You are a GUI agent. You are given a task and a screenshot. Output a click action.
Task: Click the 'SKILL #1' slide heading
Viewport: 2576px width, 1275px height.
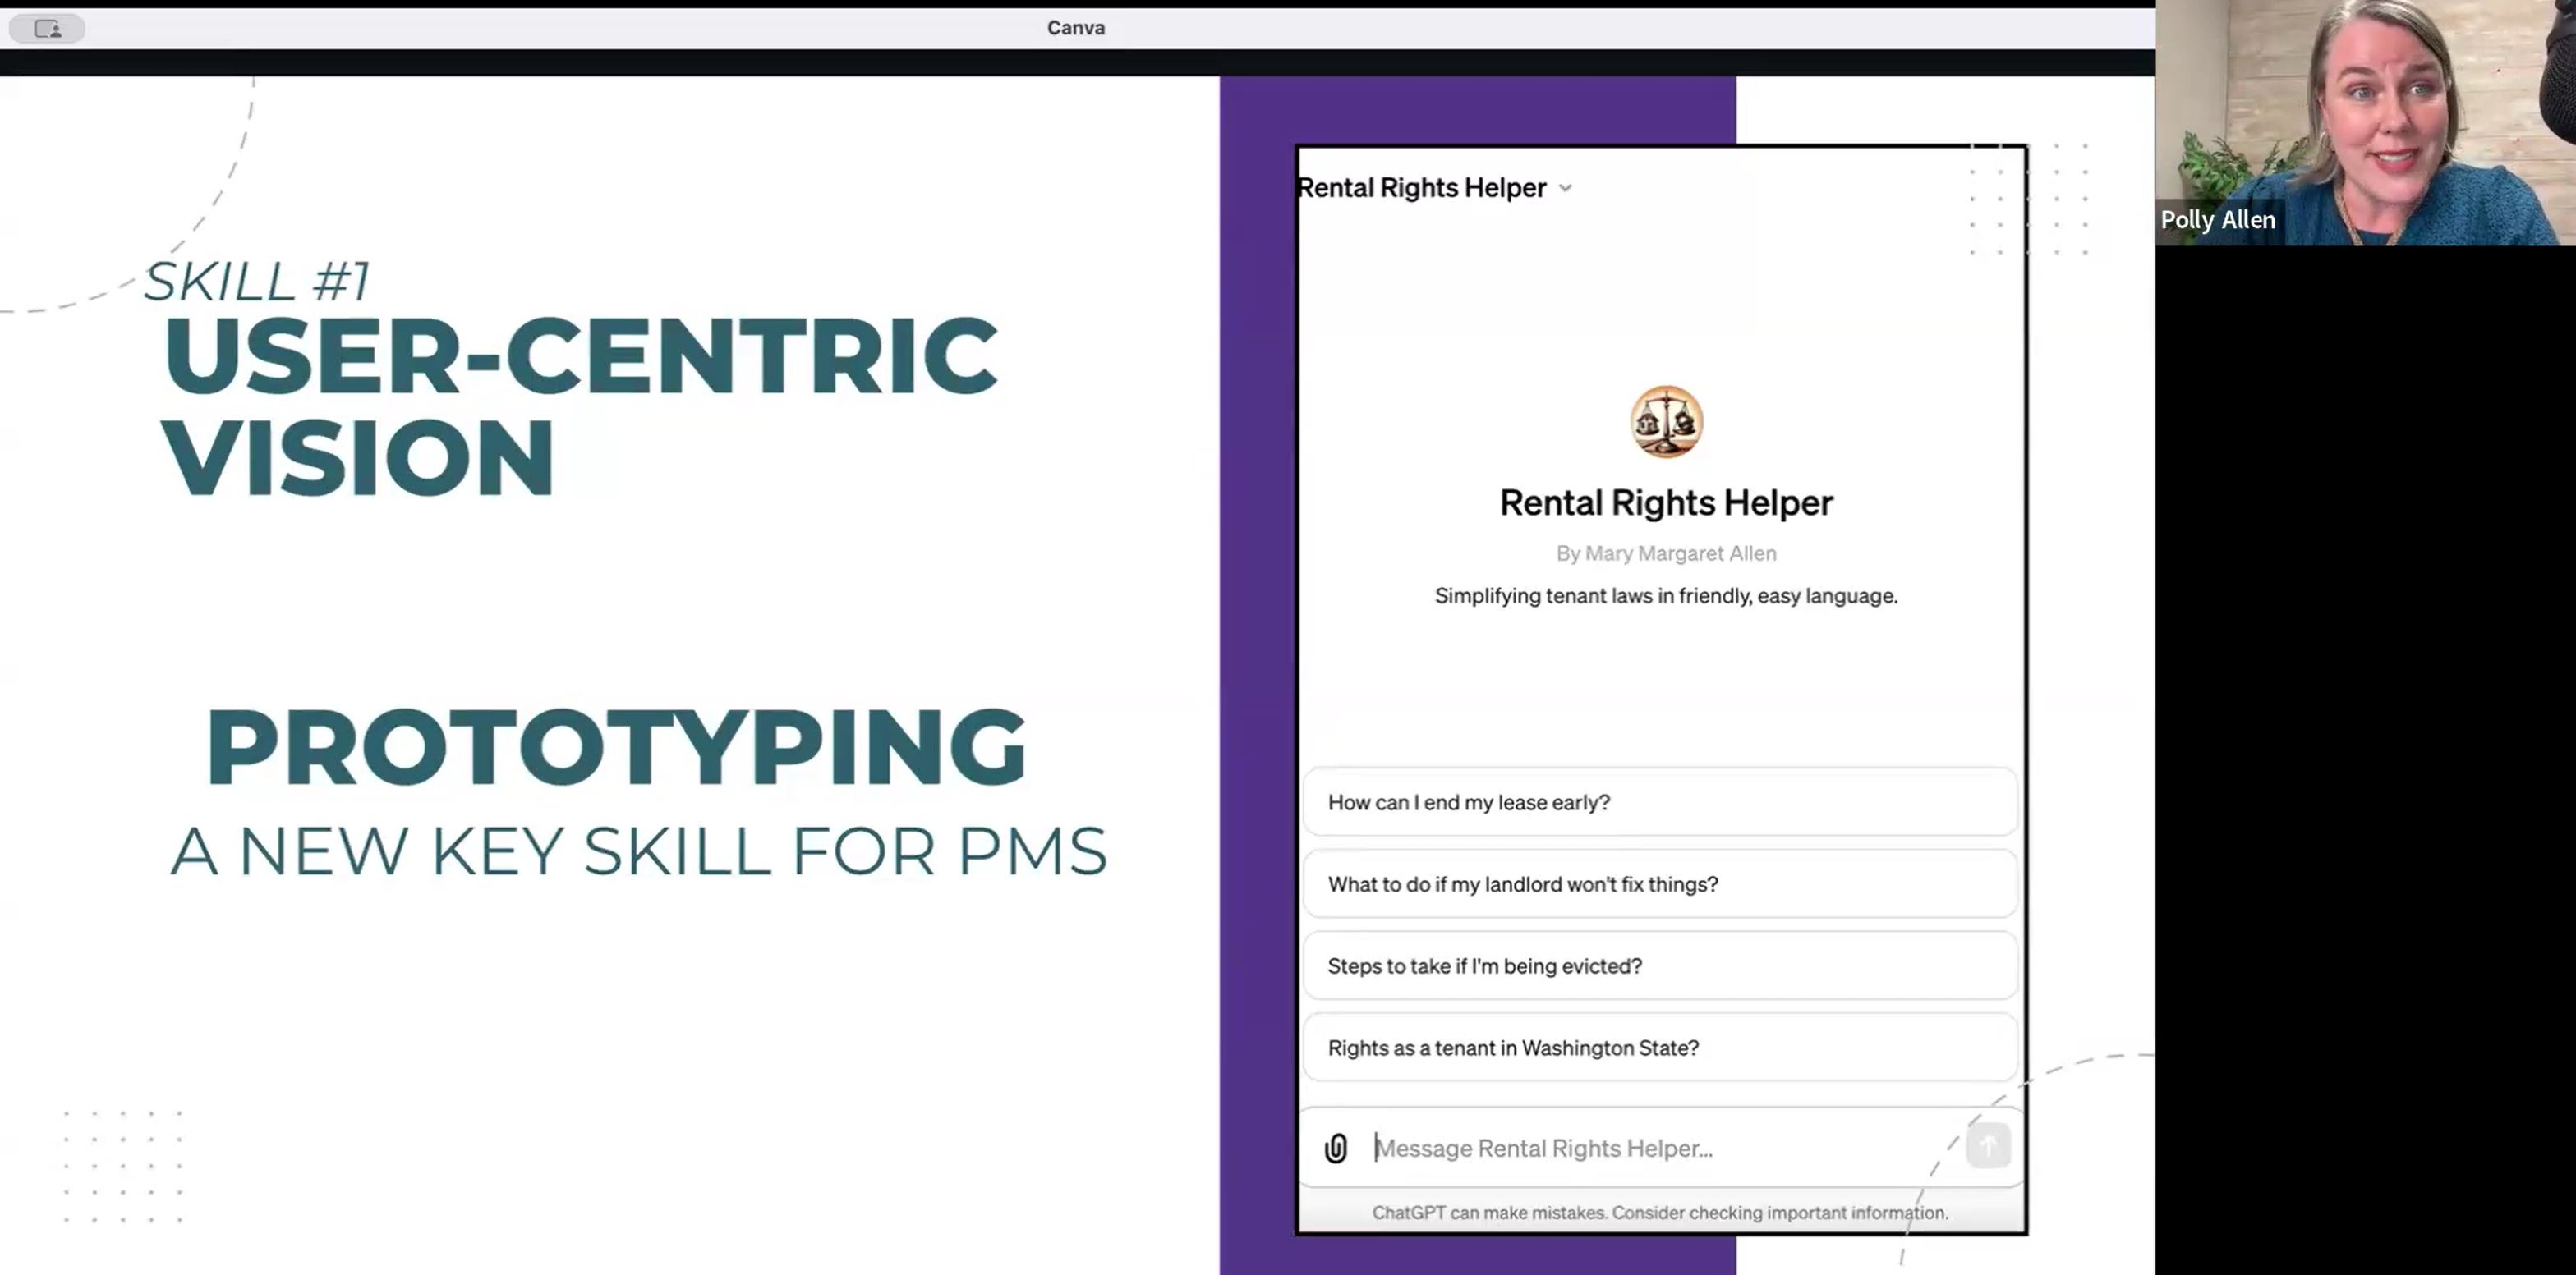pos(258,281)
